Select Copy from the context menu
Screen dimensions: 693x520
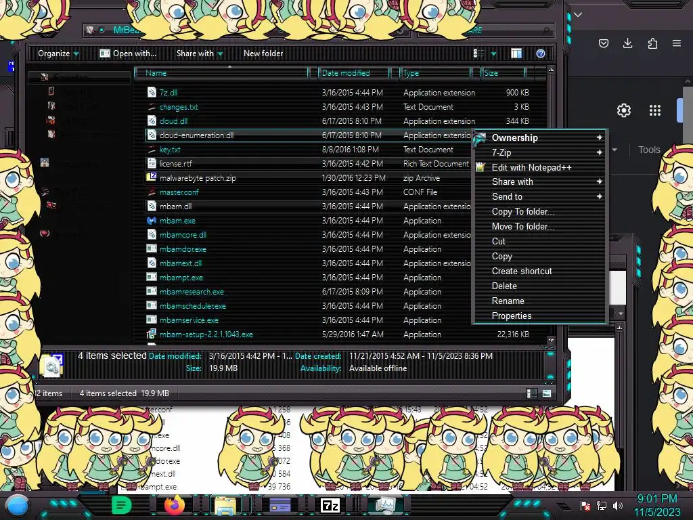tap(501, 257)
